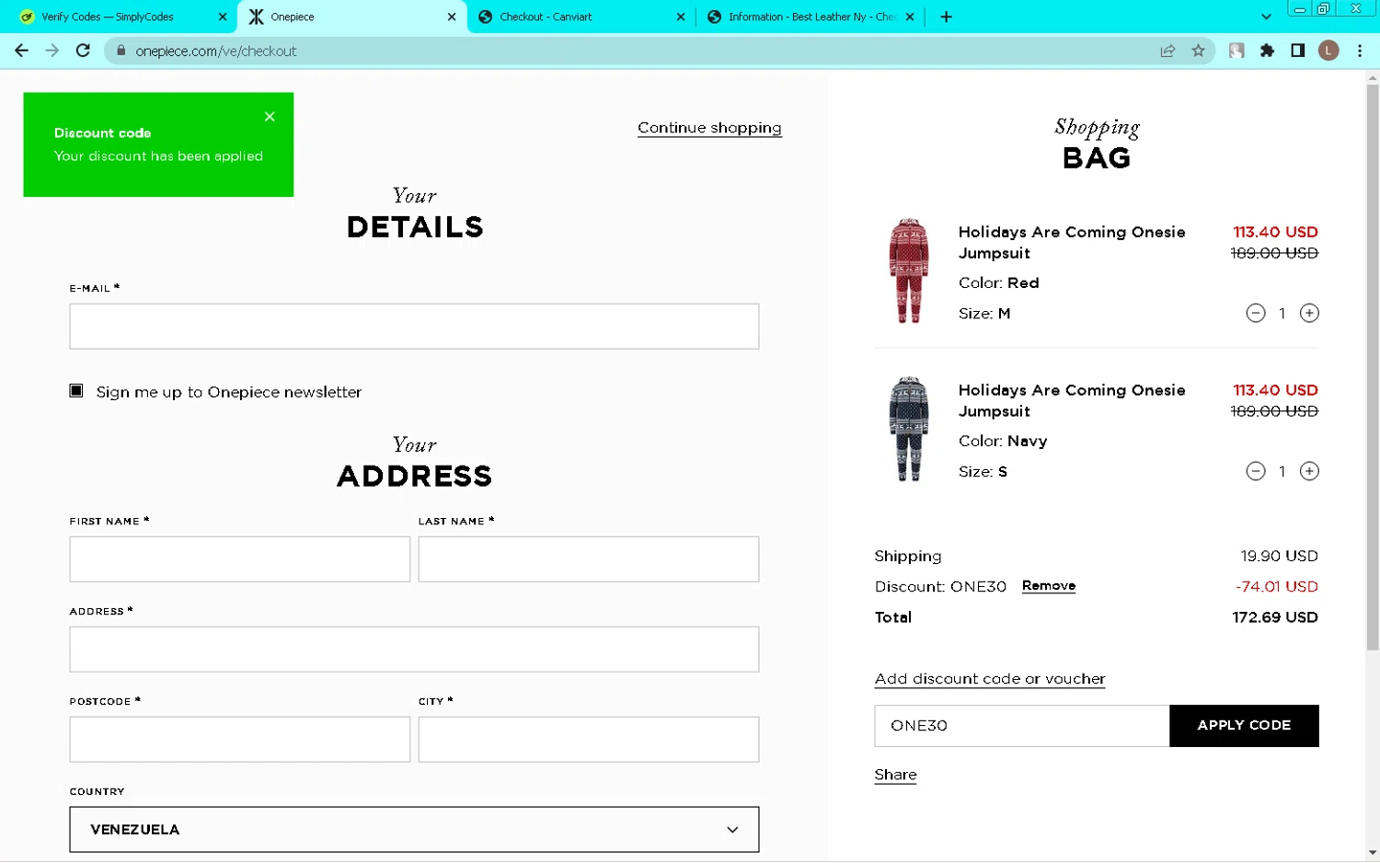The height and width of the screenshot is (863, 1380).
Task: Close the Verify Codes SimplyCodes tab
Action: pos(223,17)
